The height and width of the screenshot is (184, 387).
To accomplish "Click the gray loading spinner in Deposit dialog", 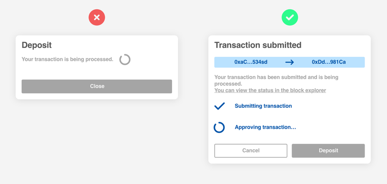I will coord(125,60).
